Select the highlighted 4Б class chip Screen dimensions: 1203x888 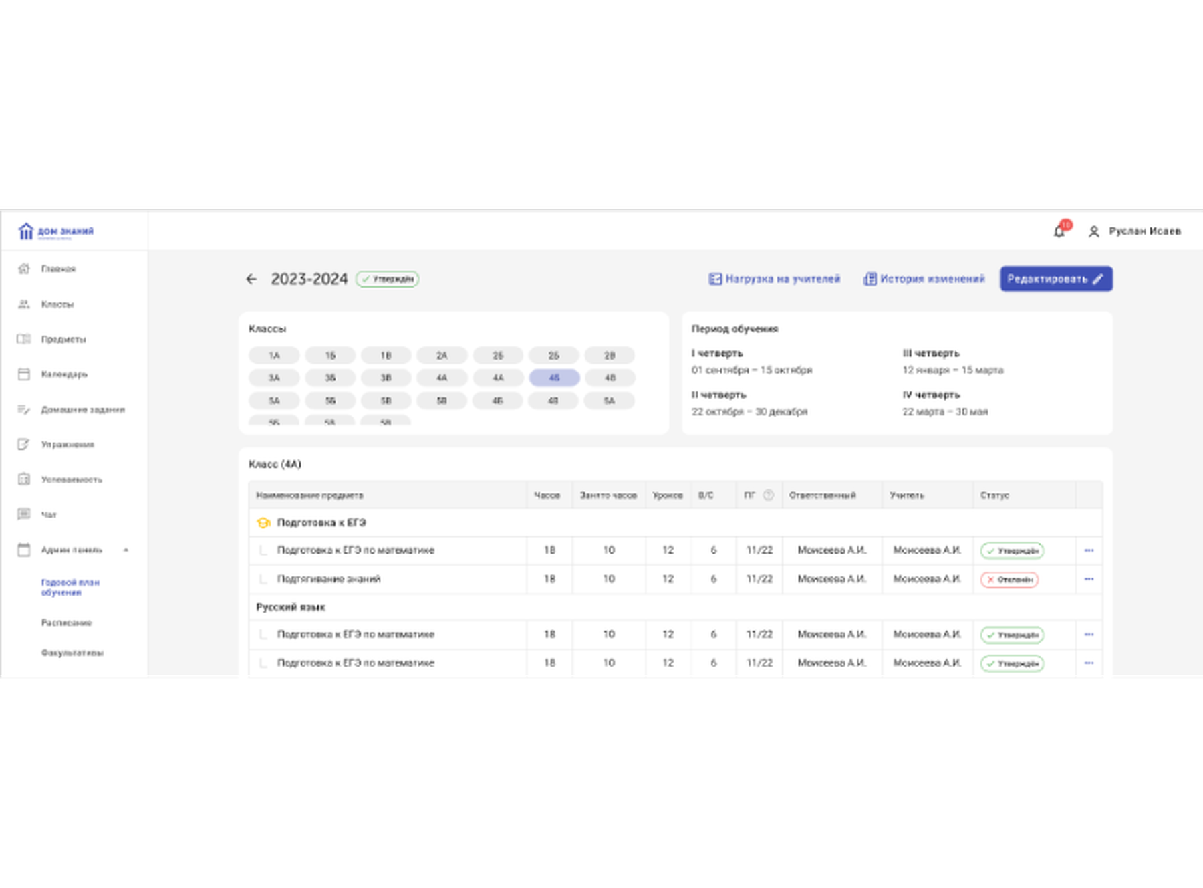pyautogui.click(x=554, y=378)
